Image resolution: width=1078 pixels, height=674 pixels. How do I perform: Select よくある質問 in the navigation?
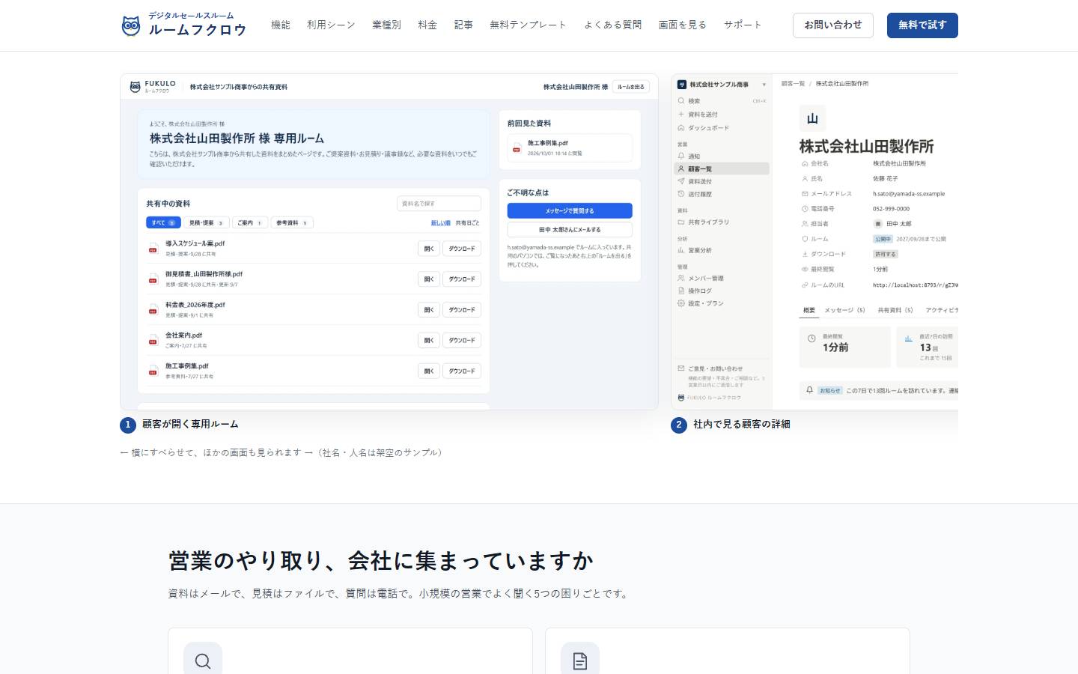pos(613,25)
